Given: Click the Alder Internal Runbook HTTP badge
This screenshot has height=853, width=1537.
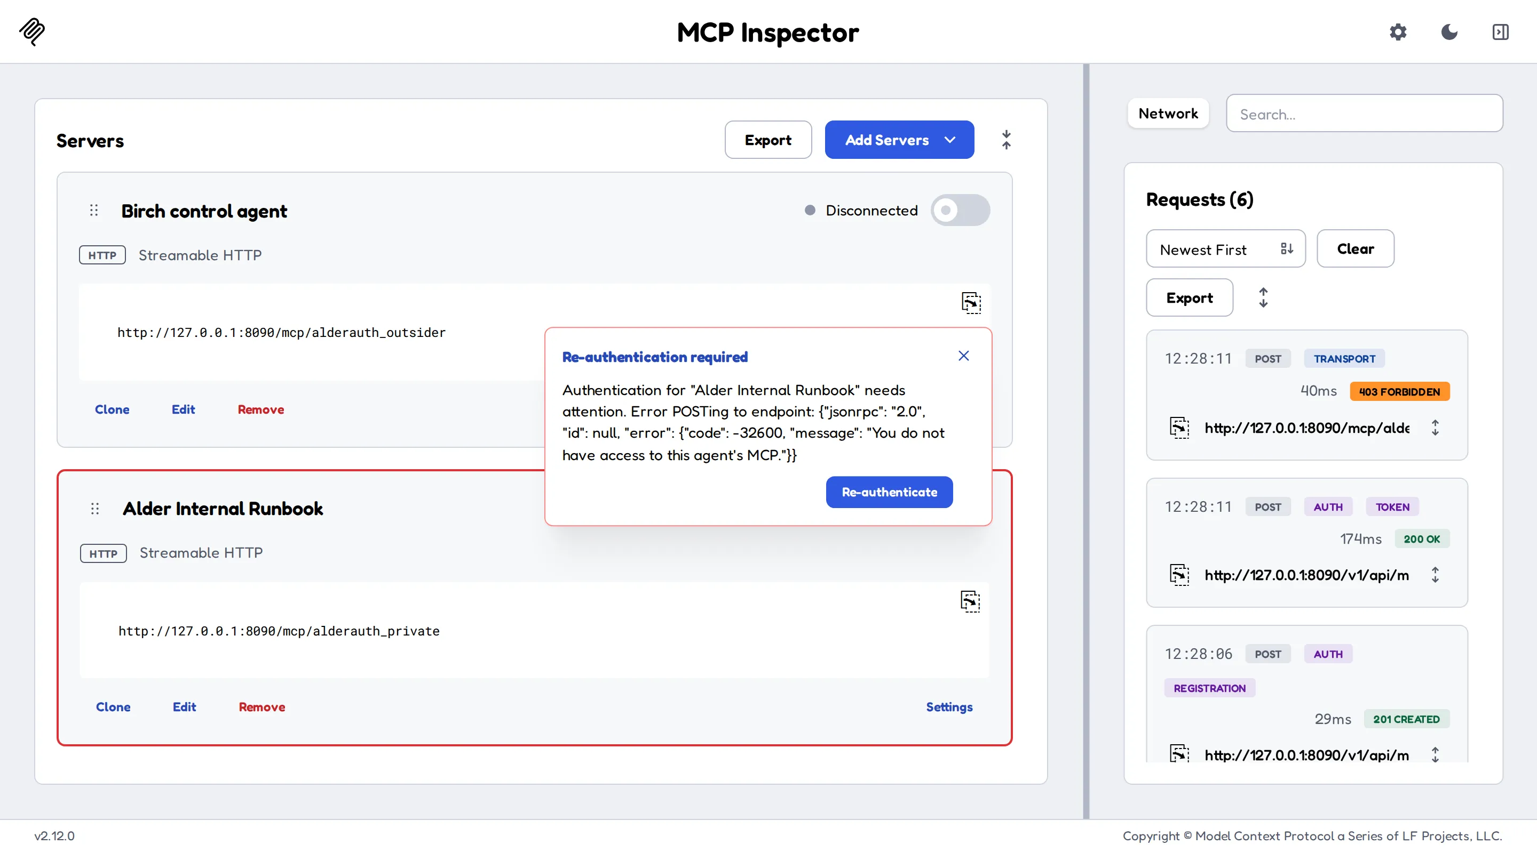Looking at the screenshot, I should click(103, 553).
